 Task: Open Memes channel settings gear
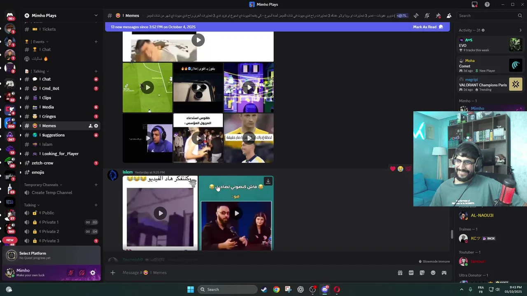96,126
